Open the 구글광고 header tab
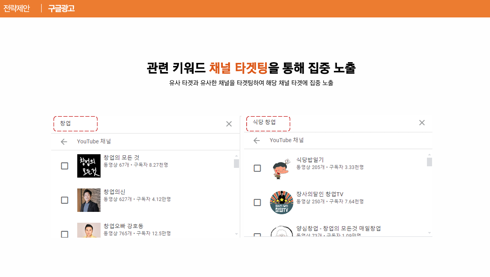490x277 pixels. click(61, 8)
